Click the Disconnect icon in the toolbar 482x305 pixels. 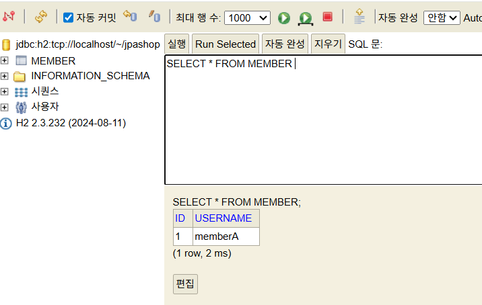[9, 17]
